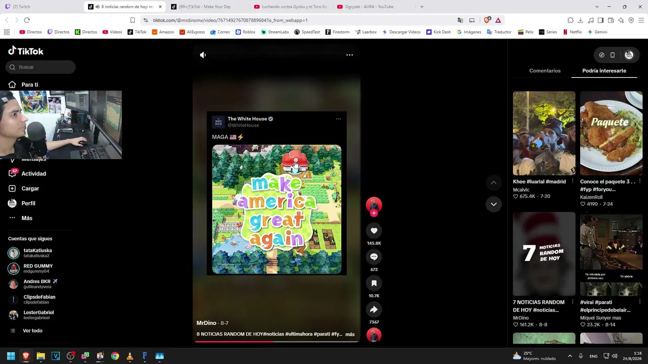Image resolution: width=648 pixels, height=364 pixels.
Task: Open comments bubble with 672 count
Action: (374, 257)
